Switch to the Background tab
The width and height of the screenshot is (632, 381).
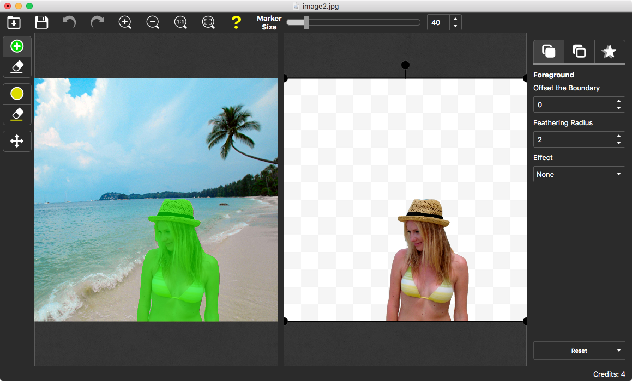pos(579,51)
